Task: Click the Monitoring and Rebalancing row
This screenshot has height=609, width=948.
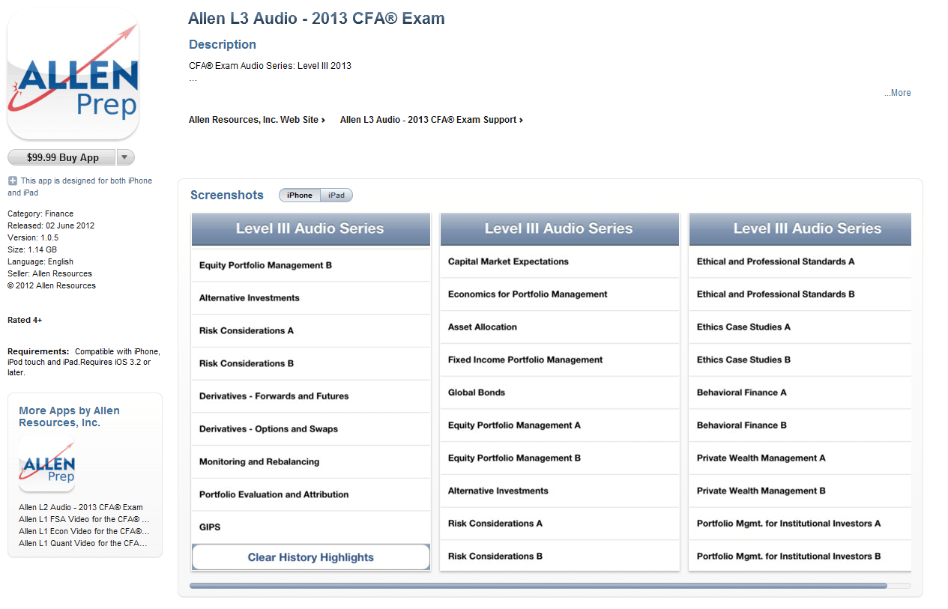Action: (x=311, y=462)
